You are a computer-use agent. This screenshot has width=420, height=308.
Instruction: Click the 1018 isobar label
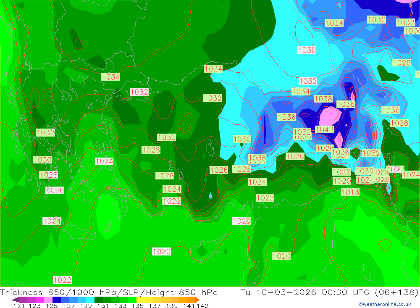tap(350, 192)
